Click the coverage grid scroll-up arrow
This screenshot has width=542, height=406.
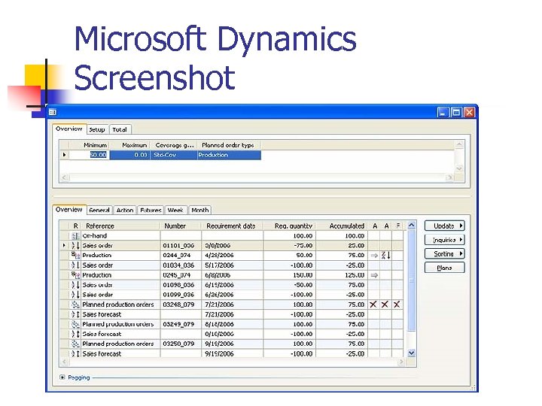tap(459, 144)
